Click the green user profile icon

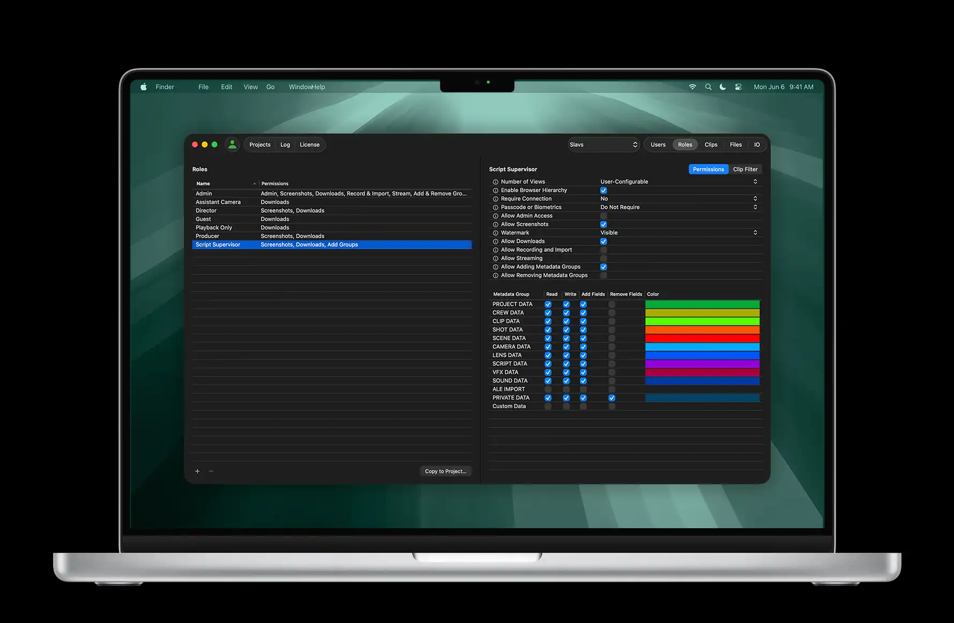[232, 145]
